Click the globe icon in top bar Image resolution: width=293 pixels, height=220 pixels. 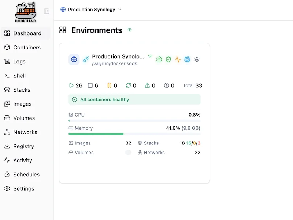63,10
